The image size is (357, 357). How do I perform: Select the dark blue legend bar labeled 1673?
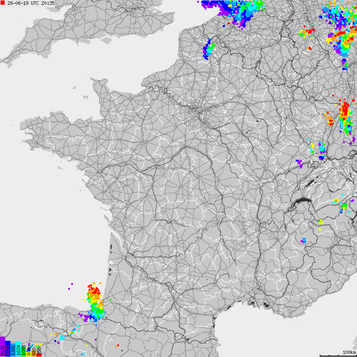8,349
